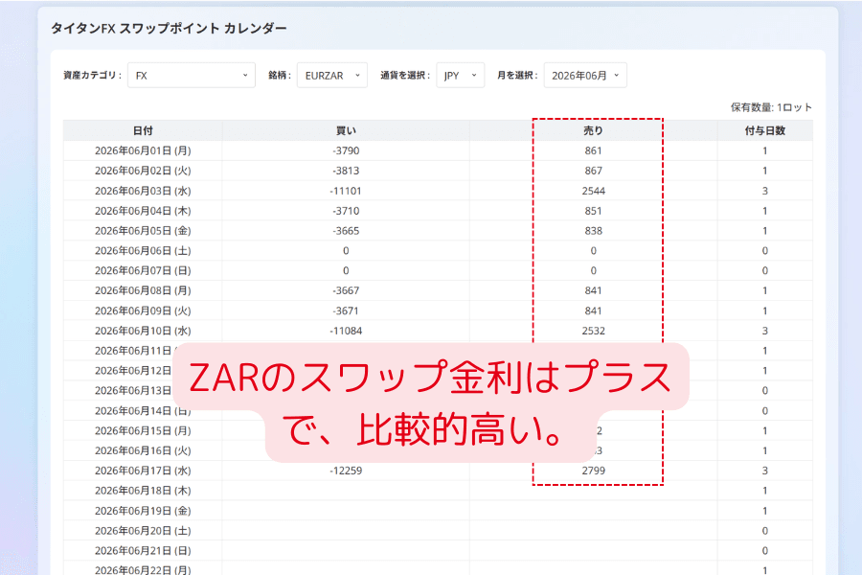Click the buy value -12259
The height and width of the screenshot is (575, 862).
[x=346, y=471]
